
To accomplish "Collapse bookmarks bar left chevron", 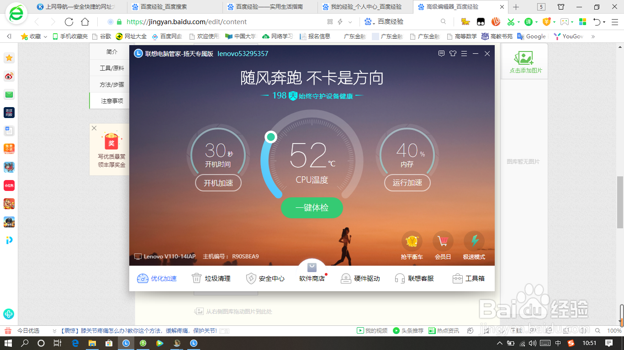I will 9,36.
